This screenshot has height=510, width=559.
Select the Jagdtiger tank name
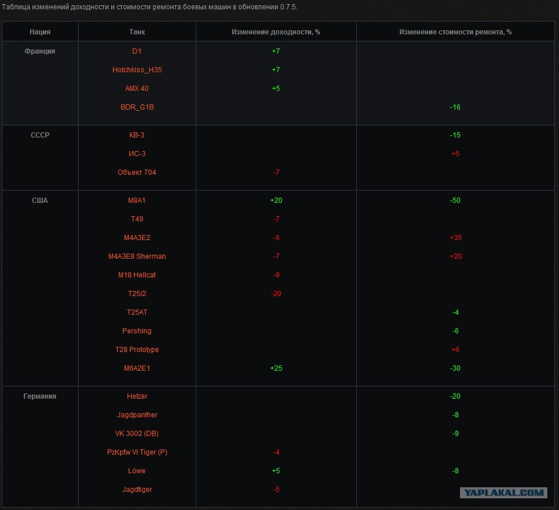click(137, 489)
